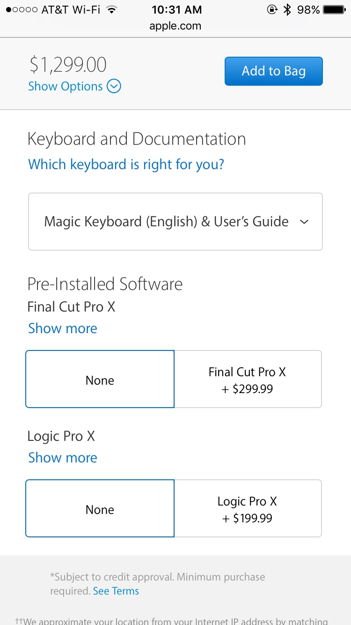The image size is (351, 625).
Task: Expand Show more under Final Cut Pro X
Action: 63,328
